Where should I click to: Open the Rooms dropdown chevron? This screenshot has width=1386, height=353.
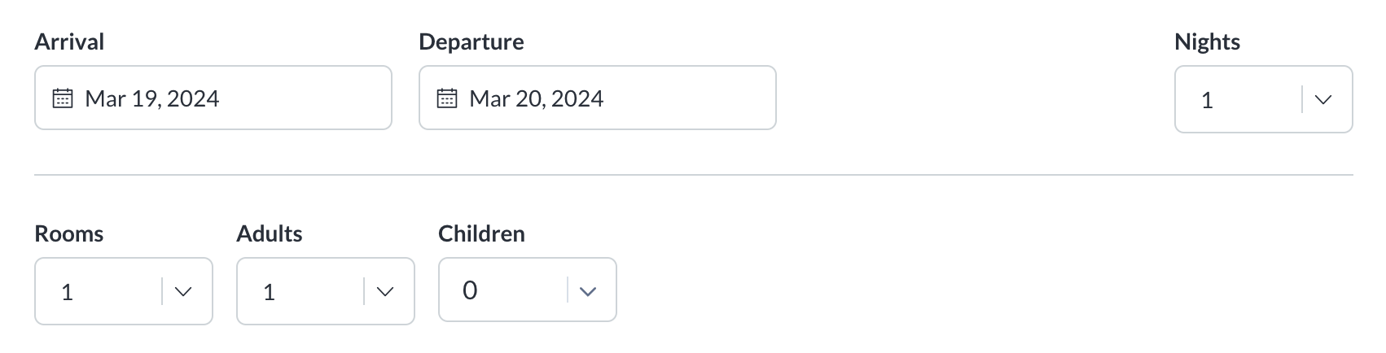tap(183, 292)
